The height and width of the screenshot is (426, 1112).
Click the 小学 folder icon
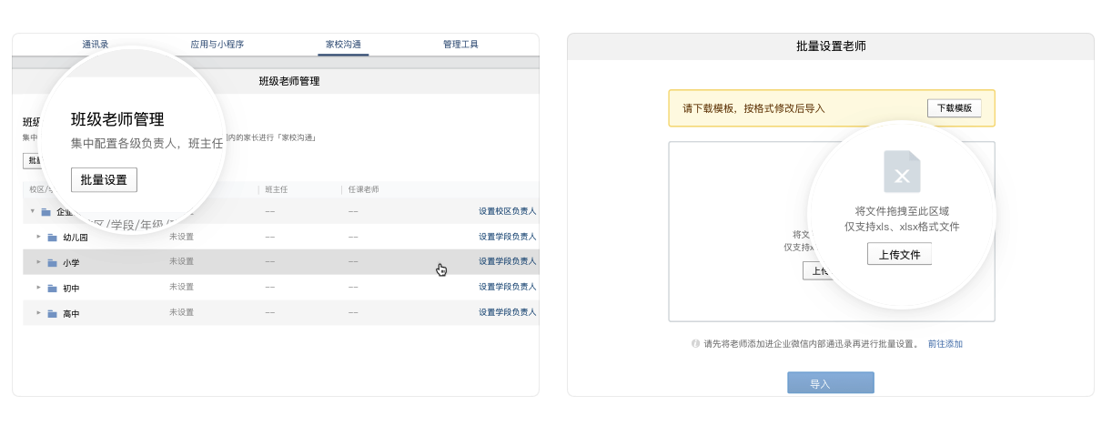[52, 262]
